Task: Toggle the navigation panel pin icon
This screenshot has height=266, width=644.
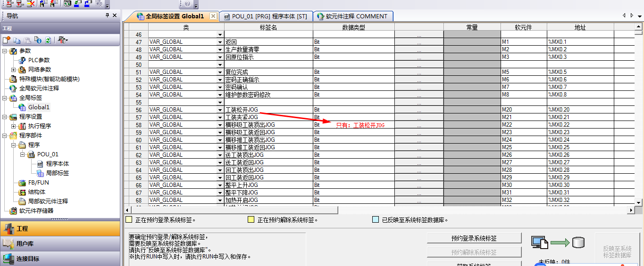Action: [x=107, y=16]
